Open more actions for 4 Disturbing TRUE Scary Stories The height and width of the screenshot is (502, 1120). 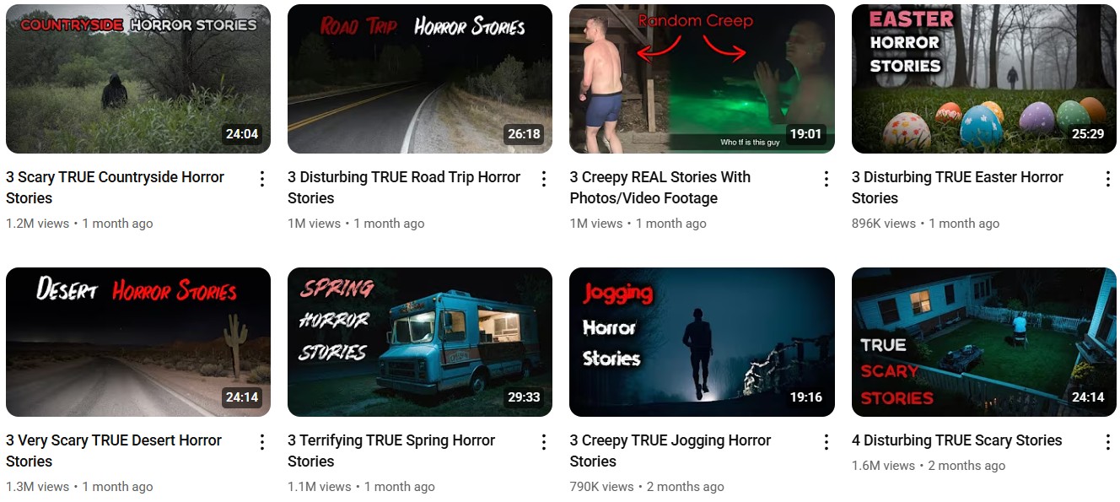coord(1108,442)
